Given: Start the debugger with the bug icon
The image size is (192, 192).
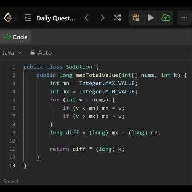Looking at the screenshot, I should pyautogui.click(x=135, y=18).
